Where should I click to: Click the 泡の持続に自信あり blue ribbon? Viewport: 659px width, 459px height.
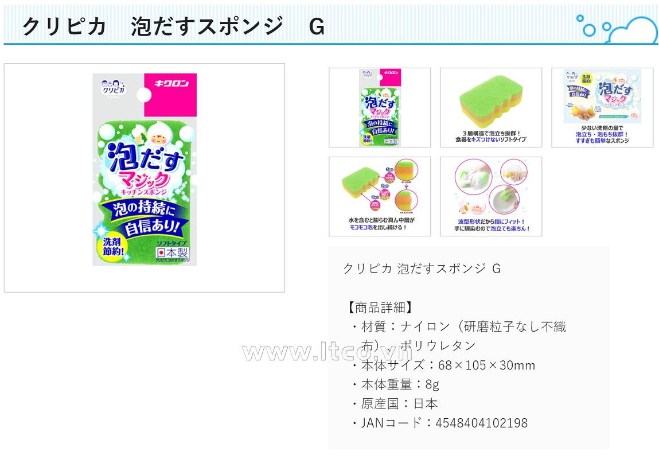tap(144, 217)
